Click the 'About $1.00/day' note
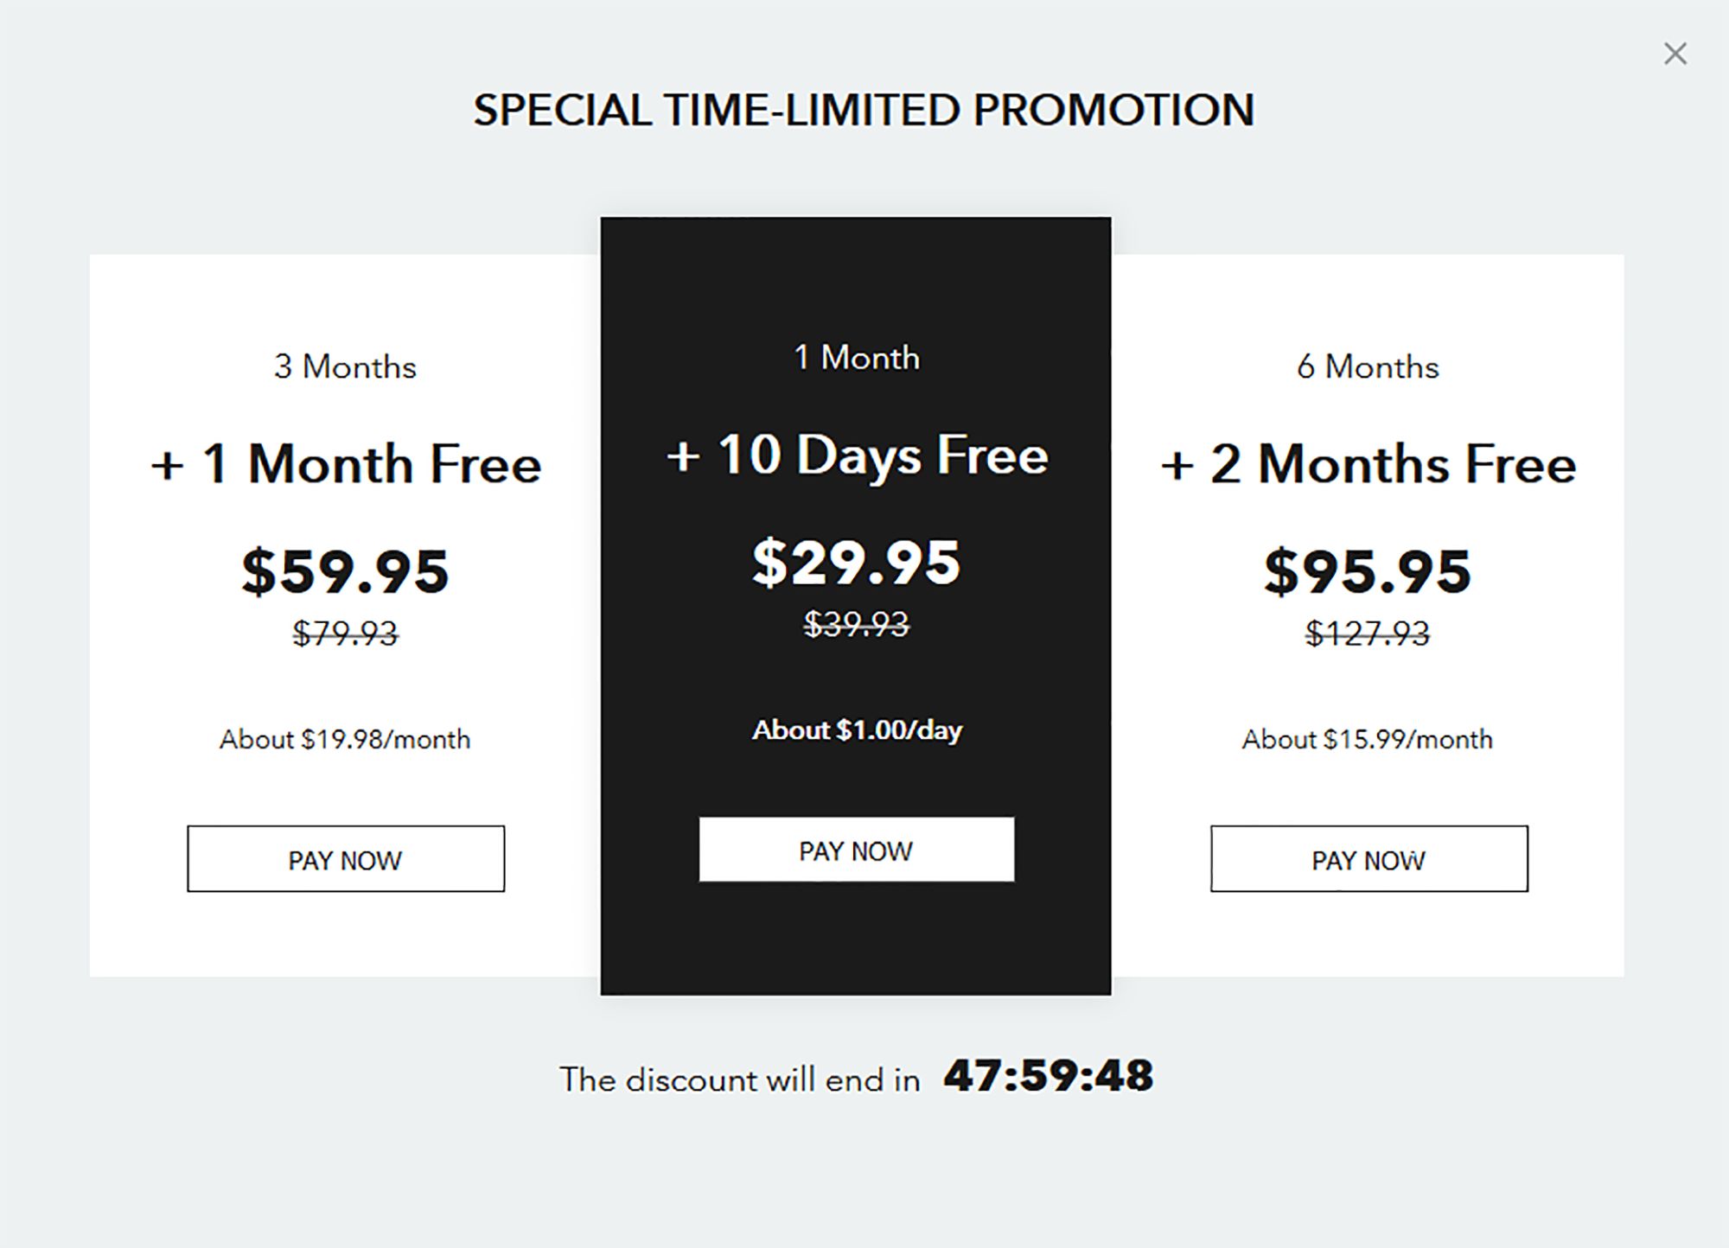This screenshot has width=1729, height=1248. coord(857,730)
